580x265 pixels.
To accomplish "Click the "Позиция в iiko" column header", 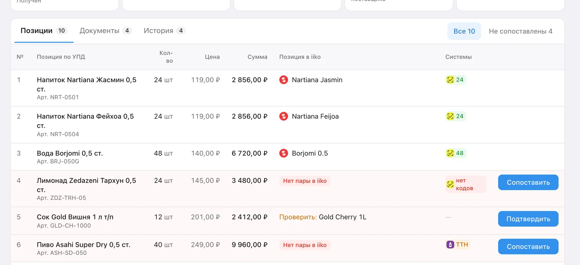I will (x=300, y=57).
